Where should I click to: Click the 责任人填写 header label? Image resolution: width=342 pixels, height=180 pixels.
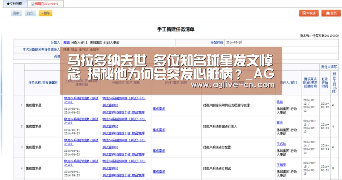coord(329,67)
